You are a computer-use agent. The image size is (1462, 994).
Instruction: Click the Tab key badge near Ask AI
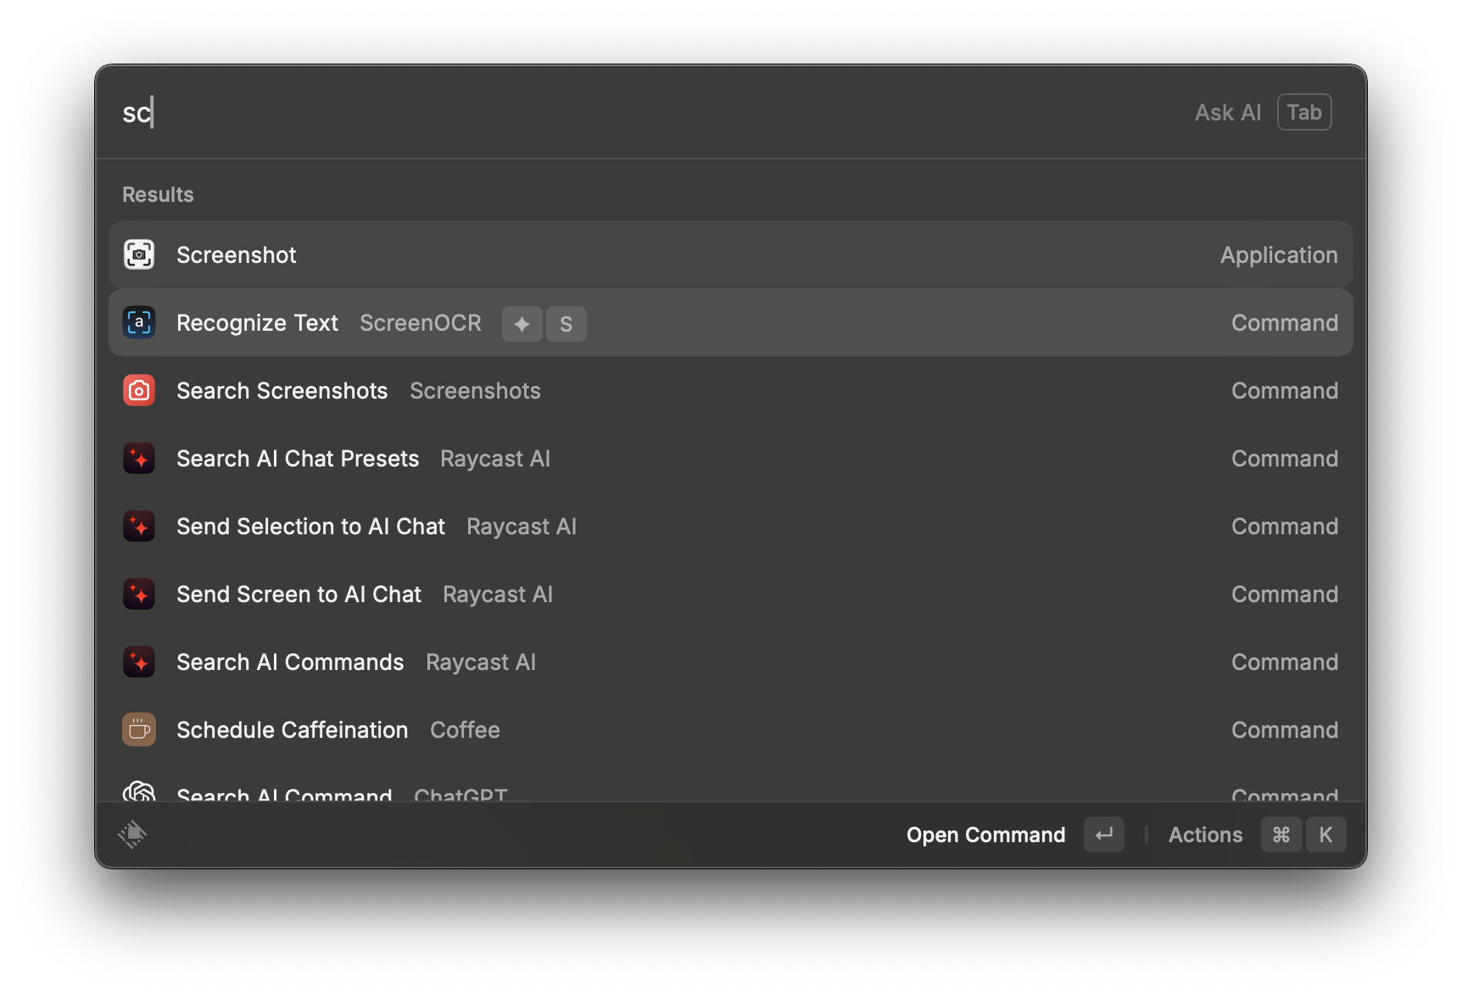point(1304,112)
